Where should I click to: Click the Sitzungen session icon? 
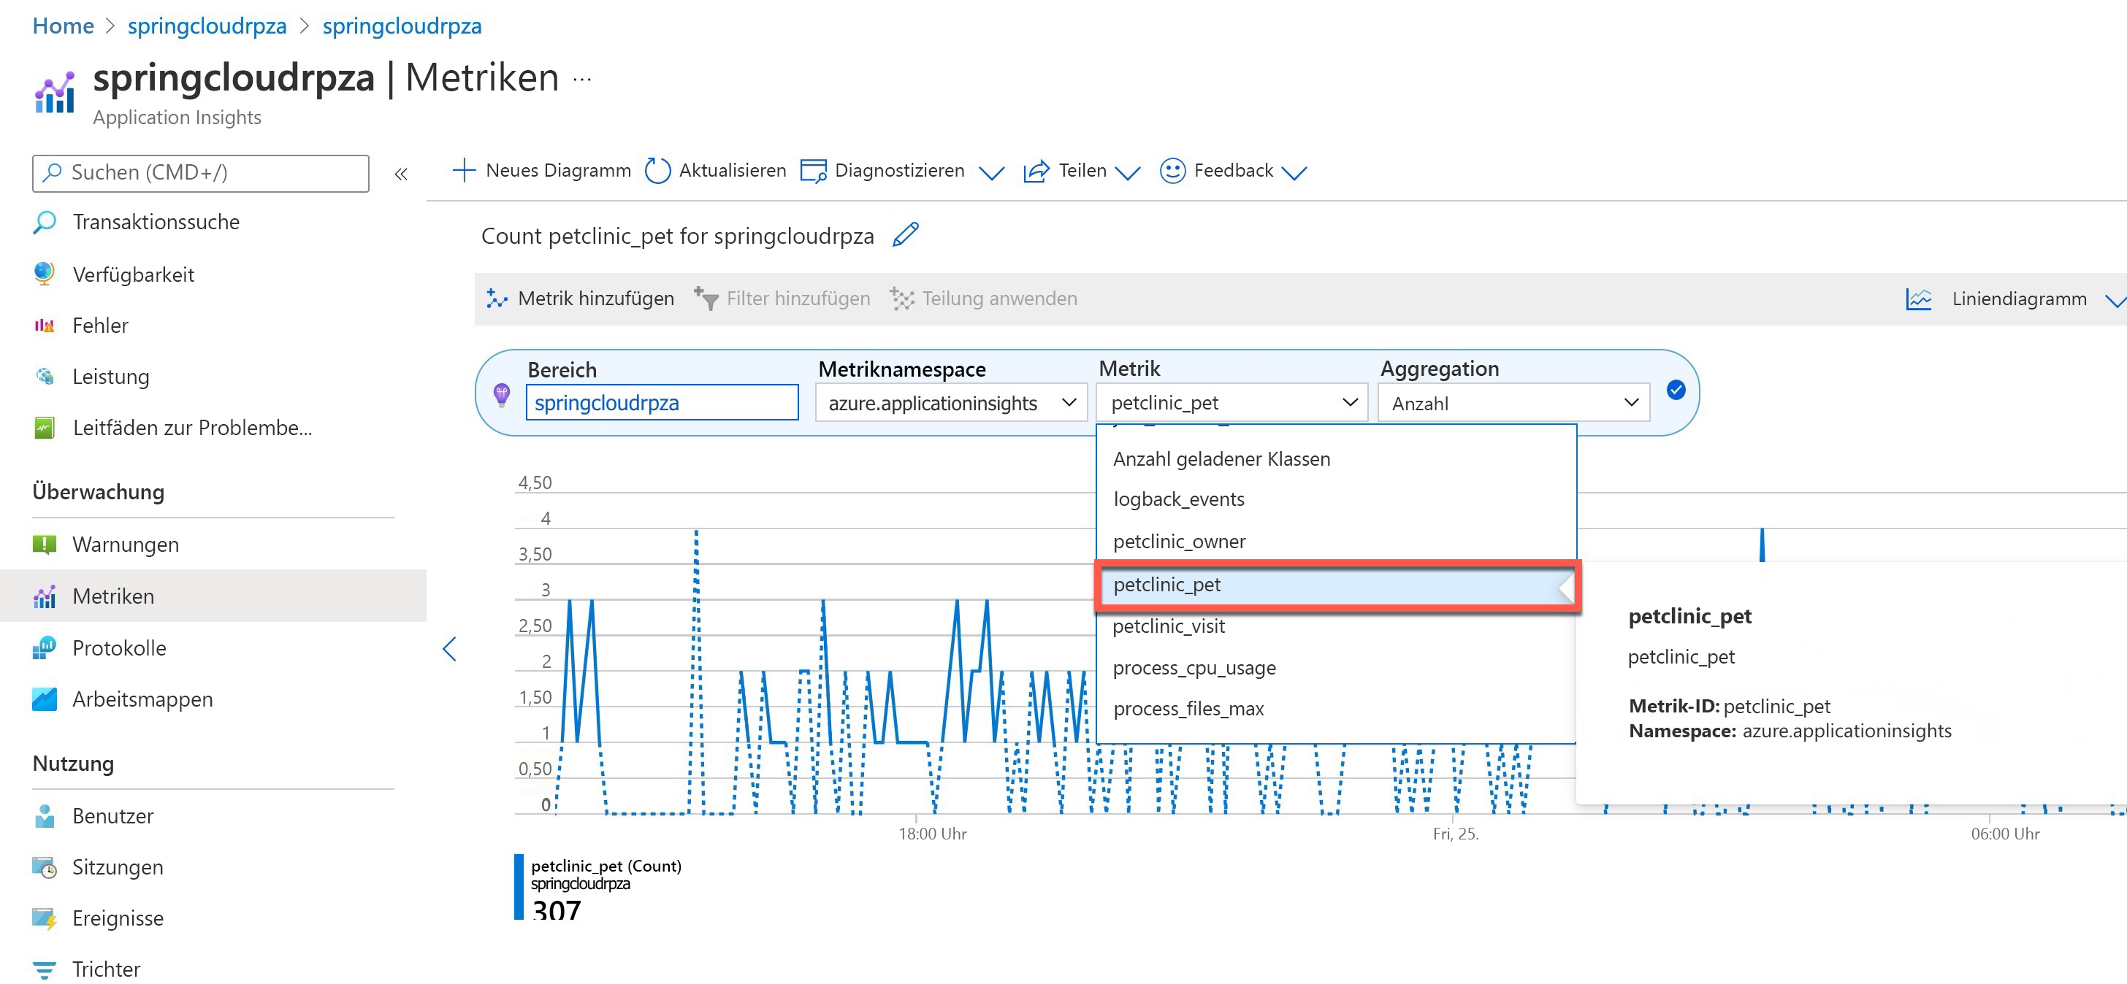point(45,868)
